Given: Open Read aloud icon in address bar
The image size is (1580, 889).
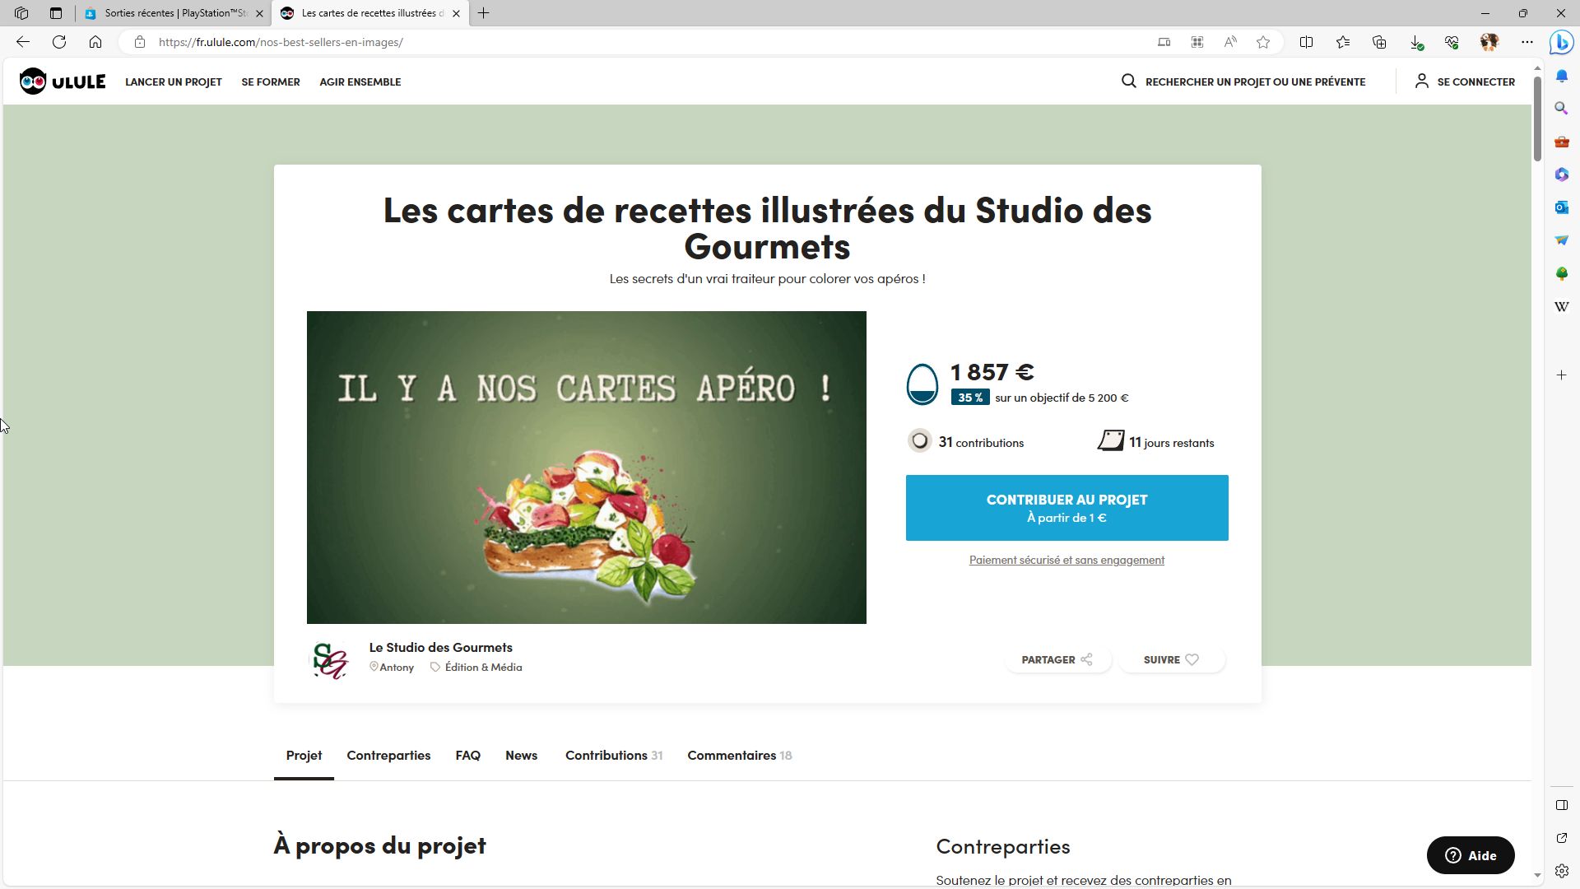Looking at the screenshot, I should click(x=1230, y=42).
